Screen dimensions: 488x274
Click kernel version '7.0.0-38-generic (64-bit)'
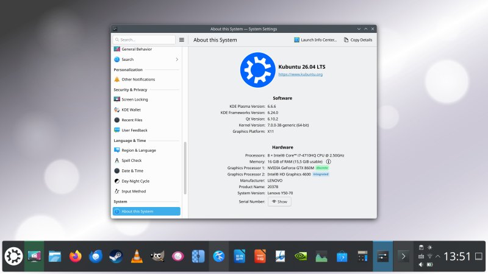point(288,125)
